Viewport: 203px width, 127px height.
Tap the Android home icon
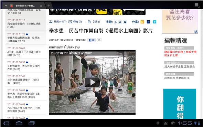(19, 123)
